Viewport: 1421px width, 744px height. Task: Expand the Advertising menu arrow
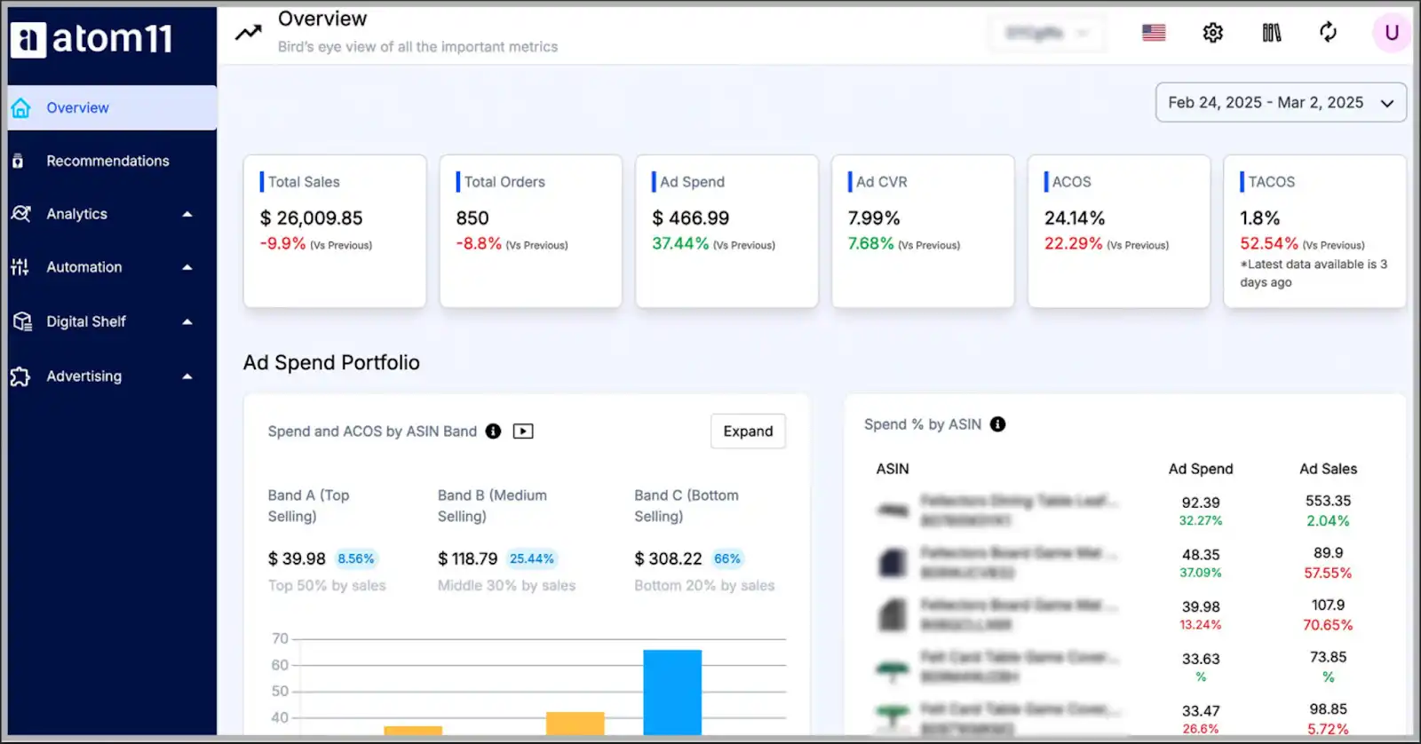click(187, 376)
